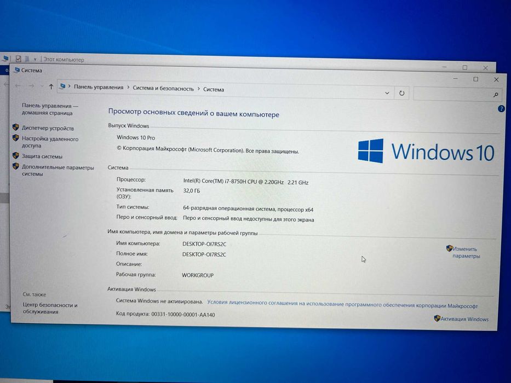This screenshot has height=383, width=511.
Task: Click Изменить параметры link
Action: (x=466, y=252)
